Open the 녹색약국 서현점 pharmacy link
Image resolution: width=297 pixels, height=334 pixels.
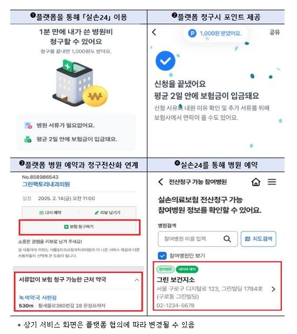pyautogui.click(x=38, y=297)
